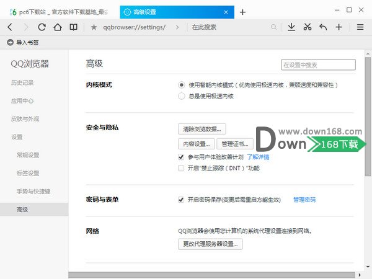The height and width of the screenshot is (279, 372).
Task: Minimize the browser window
Action: click(x=337, y=10)
